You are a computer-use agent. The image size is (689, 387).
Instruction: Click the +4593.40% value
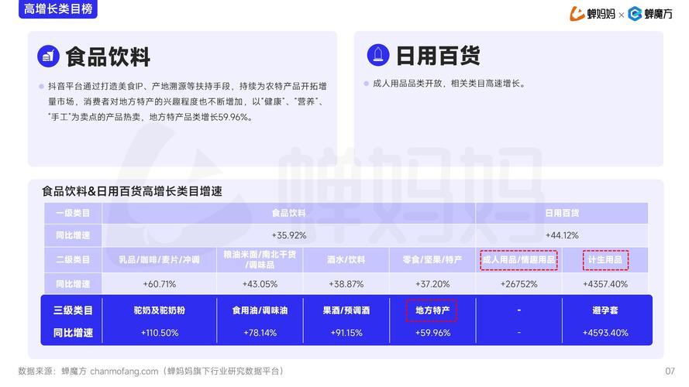(x=605, y=333)
